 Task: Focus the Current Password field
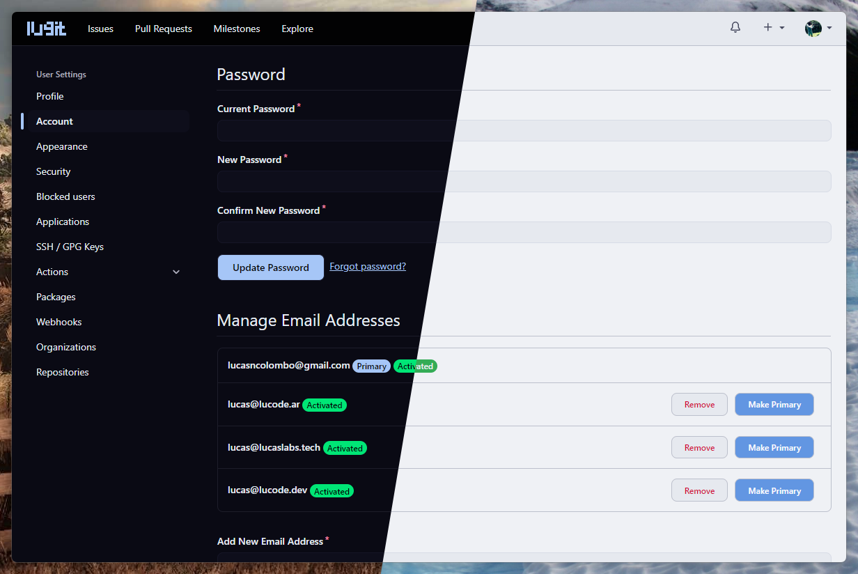click(524, 130)
